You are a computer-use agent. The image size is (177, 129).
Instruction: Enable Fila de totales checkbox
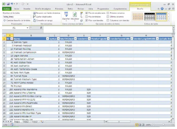[x=86, y=17]
